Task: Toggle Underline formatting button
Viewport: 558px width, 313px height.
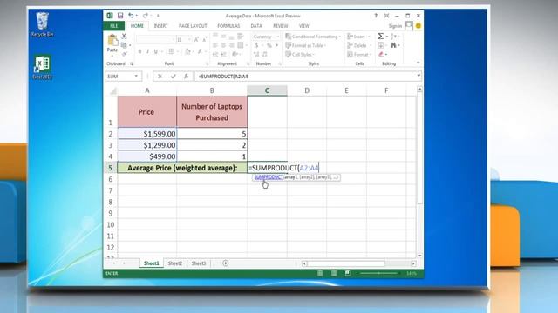Action: [156, 52]
